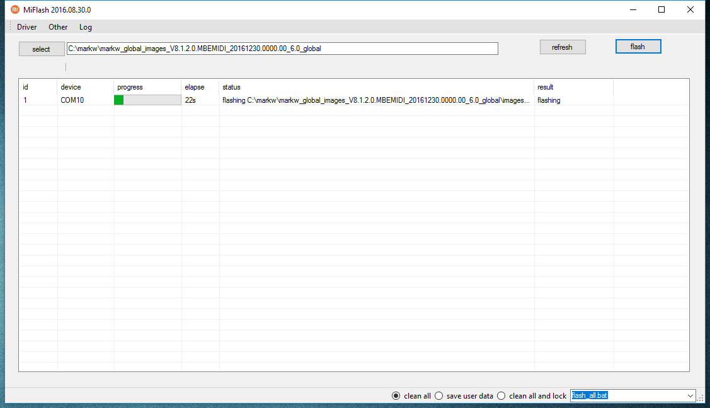This screenshot has width=710, height=408.
Task: Close the MiFlash window
Action: (x=690, y=9)
